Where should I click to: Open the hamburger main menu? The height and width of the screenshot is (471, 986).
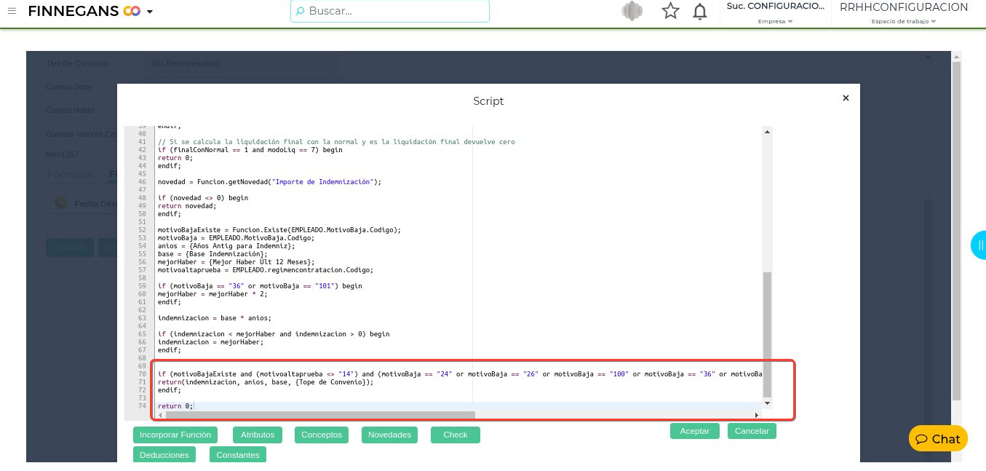pyautogui.click(x=12, y=11)
